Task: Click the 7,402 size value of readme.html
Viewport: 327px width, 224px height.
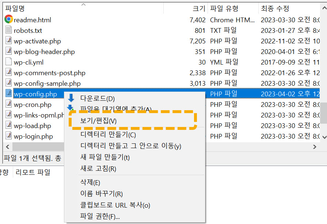Action: (198, 20)
